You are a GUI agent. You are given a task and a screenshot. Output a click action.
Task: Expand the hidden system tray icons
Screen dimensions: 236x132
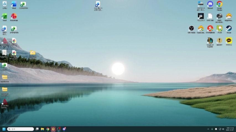[208, 129]
